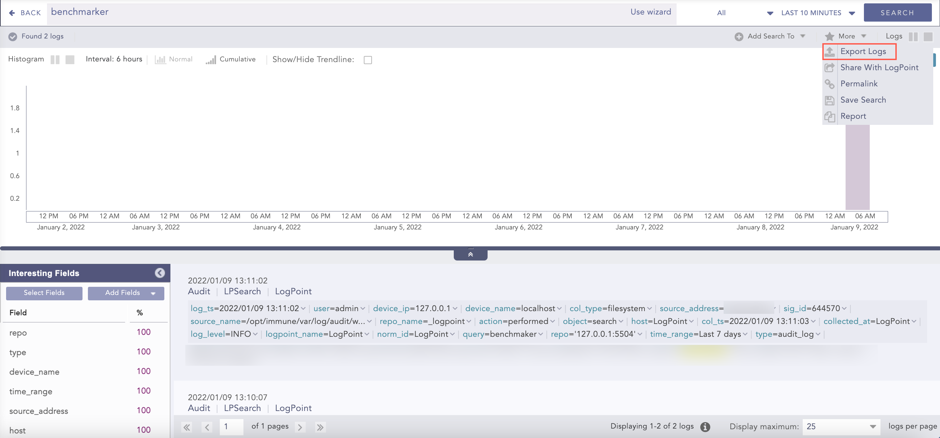Image resolution: width=940 pixels, height=438 pixels.
Task: Choose Report from the More menu
Action: tap(853, 116)
